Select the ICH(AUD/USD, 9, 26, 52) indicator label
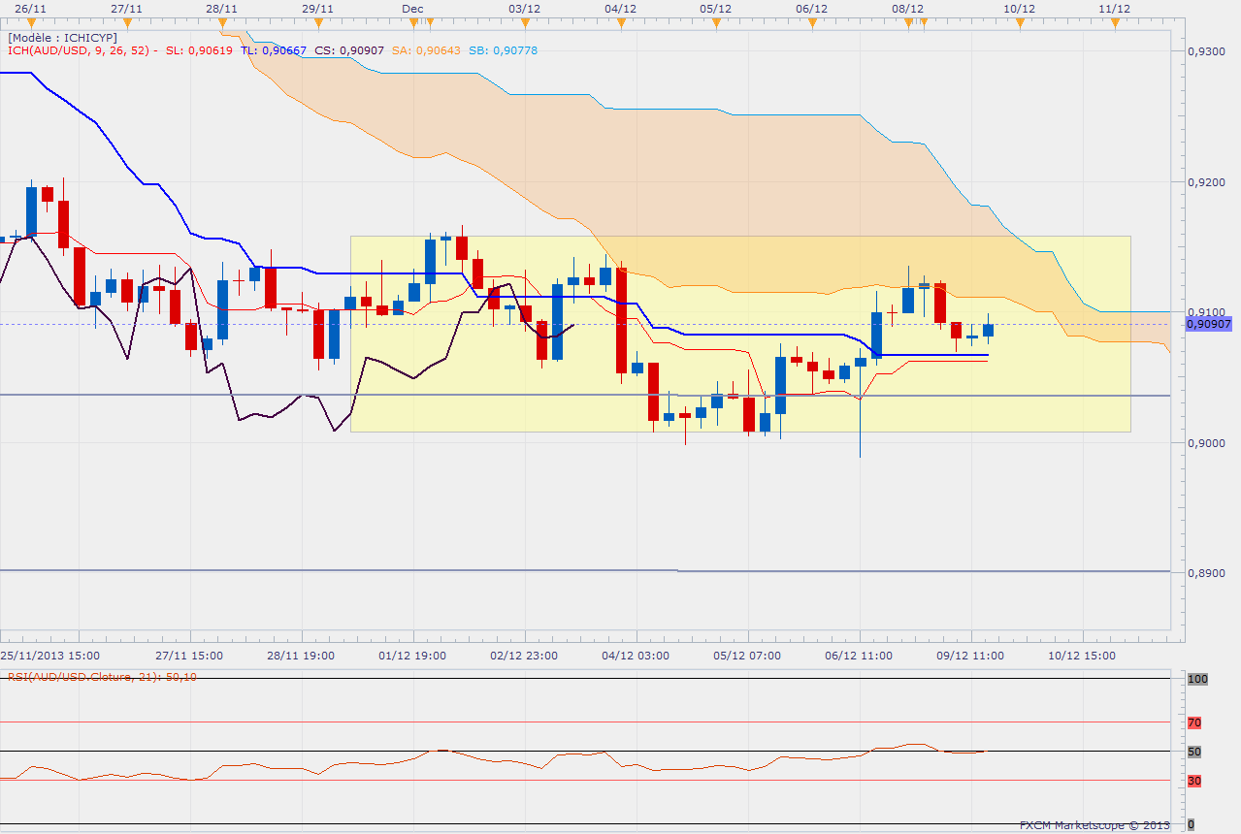 click(x=80, y=50)
